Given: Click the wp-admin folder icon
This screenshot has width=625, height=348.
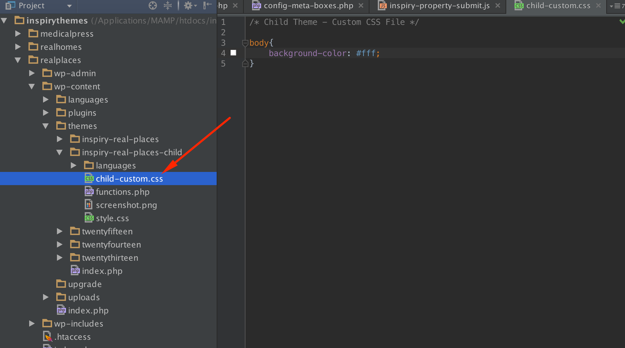Looking at the screenshot, I should tap(47, 73).
